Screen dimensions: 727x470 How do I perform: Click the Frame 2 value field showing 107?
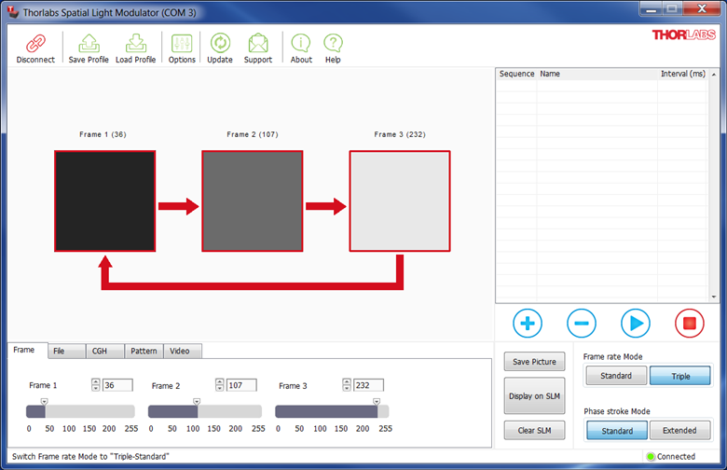tap(241, 385)
